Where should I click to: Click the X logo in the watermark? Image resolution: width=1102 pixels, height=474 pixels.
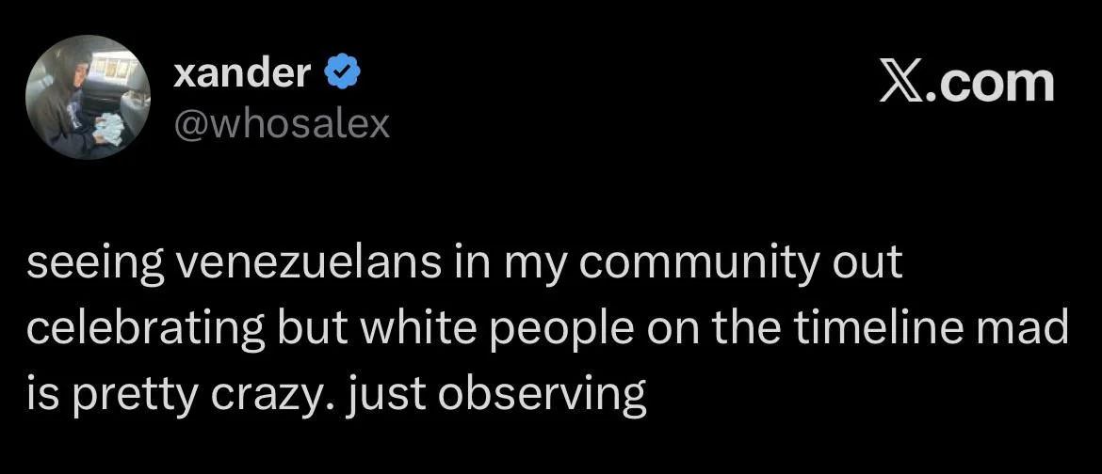coord(900,83)
